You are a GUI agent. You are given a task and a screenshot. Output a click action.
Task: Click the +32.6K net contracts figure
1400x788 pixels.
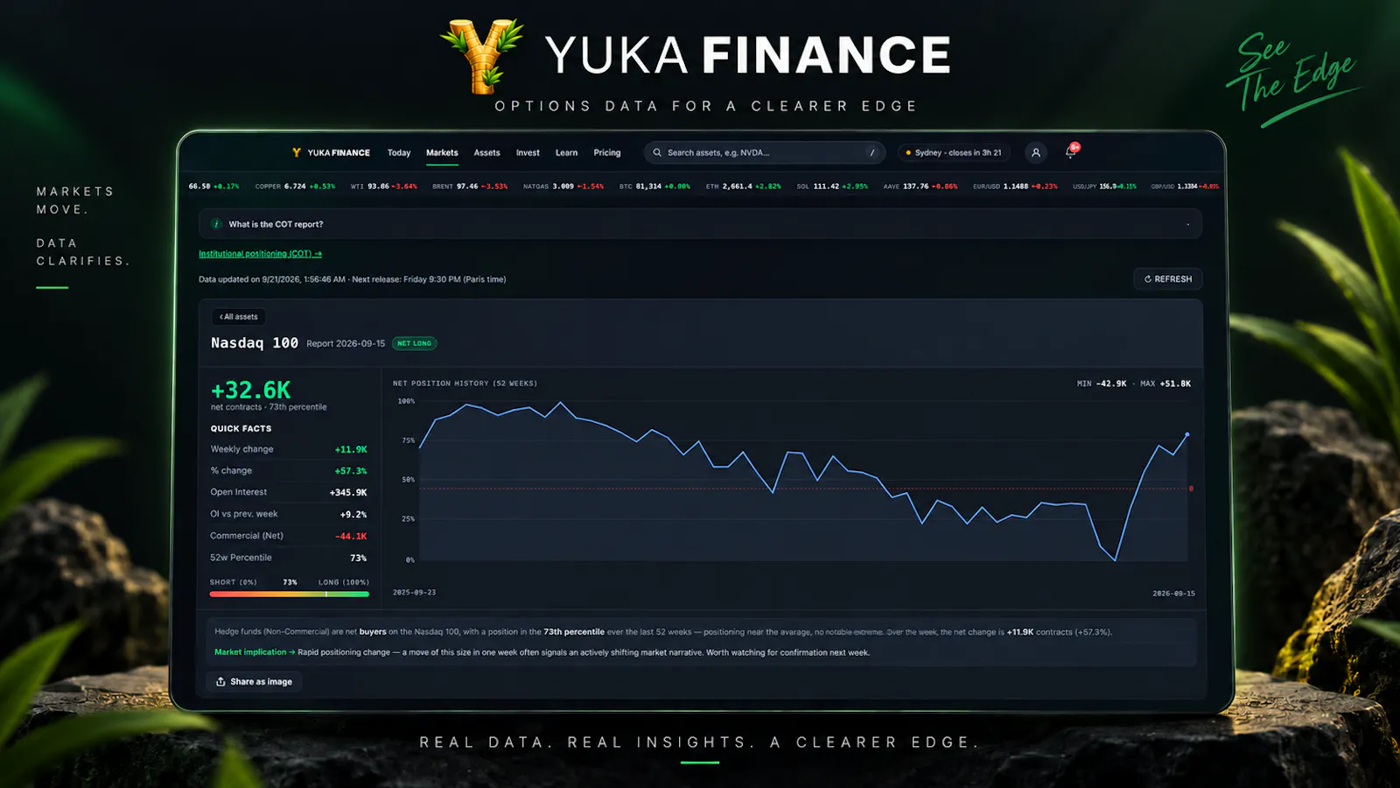tap(251, 390)
